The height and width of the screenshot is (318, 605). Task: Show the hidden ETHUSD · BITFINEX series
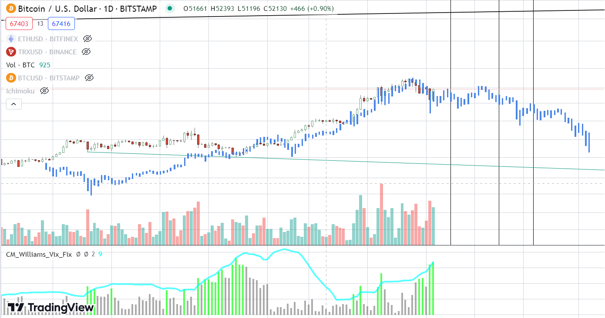tap(87, 39)
